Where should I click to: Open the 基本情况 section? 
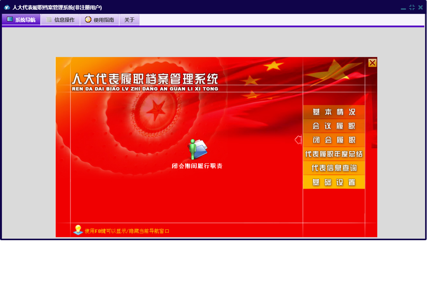pyautogui.click(x=334, y=112)
